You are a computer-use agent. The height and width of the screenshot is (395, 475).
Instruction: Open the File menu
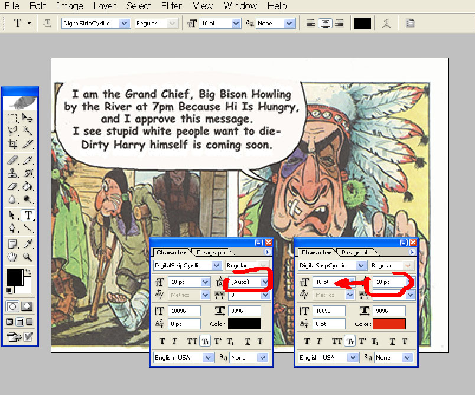(12, 6)
